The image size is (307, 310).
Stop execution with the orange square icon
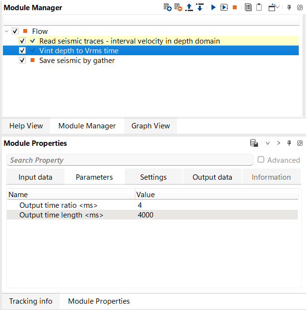[235, 8]
